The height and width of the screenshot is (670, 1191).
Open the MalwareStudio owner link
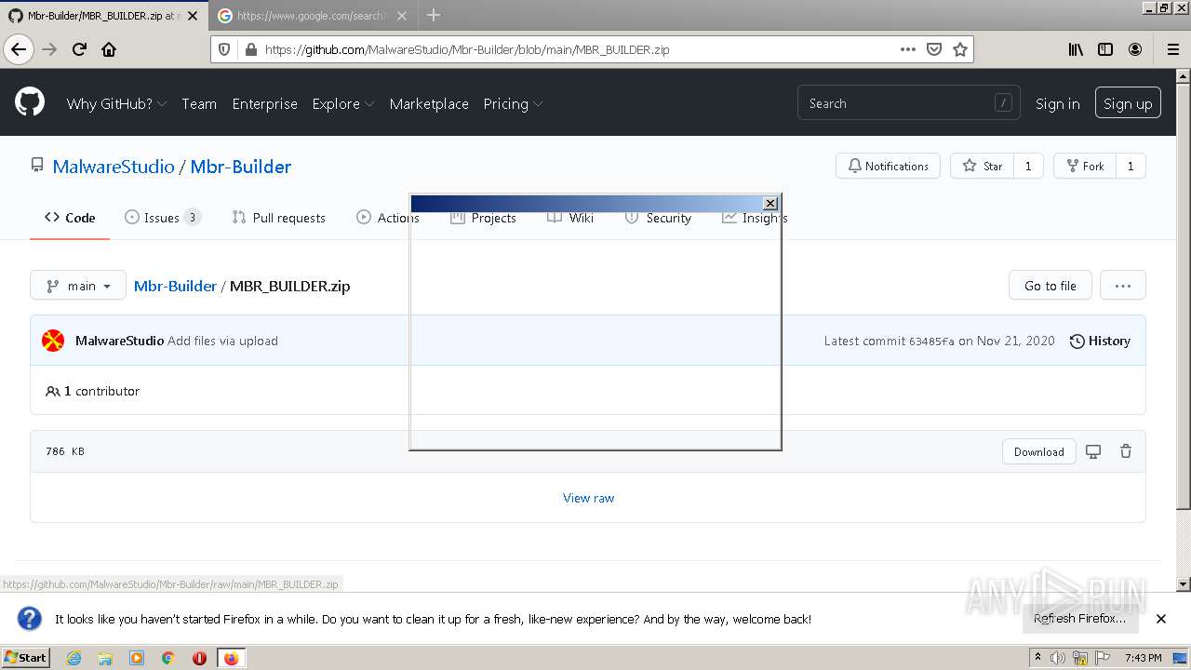coord(114,167)
